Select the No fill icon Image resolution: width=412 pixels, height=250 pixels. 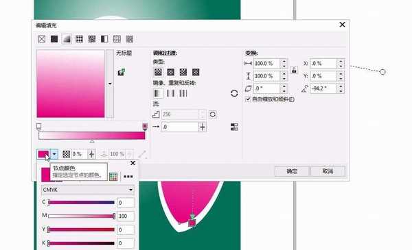click(41, 39)
